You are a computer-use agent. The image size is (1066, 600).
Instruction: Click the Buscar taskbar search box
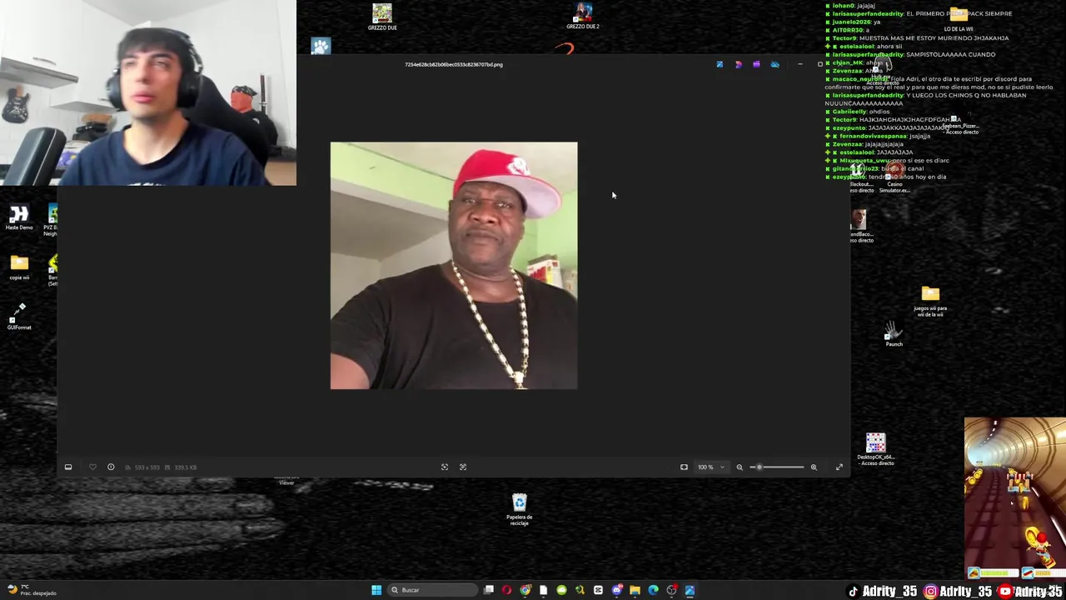(431, 590)
